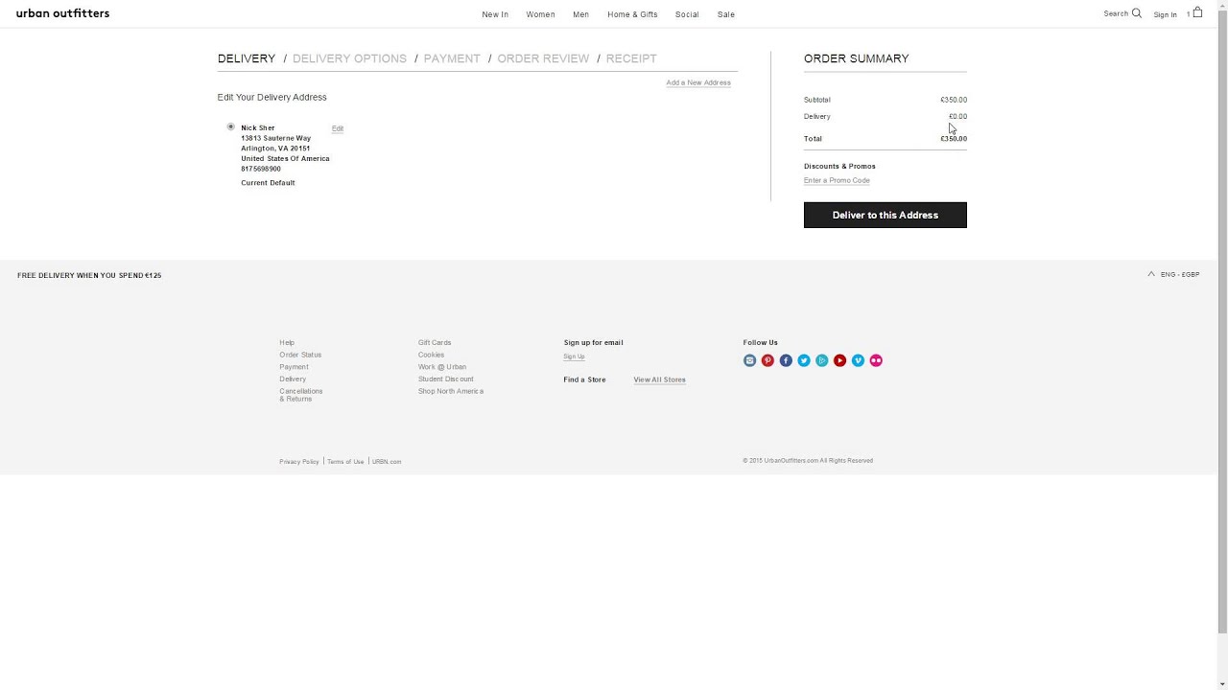
Task: Open the Women menu
Action: tap(540, 14)
